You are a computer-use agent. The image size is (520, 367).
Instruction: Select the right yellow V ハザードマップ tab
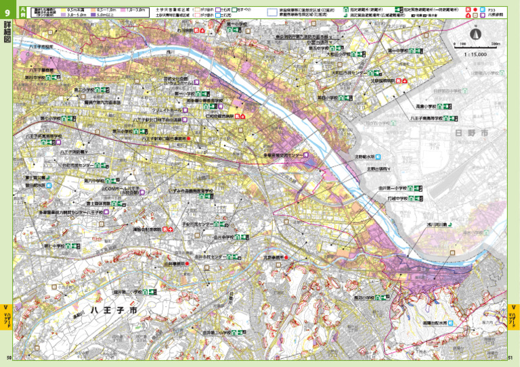[x=514, y=317]
